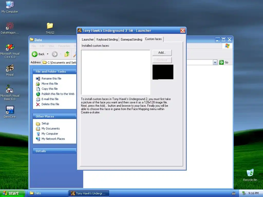
Task: Click the Delete this file task
Action: [x=50, y=104]
